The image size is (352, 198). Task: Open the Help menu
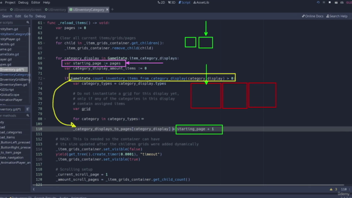46,2
